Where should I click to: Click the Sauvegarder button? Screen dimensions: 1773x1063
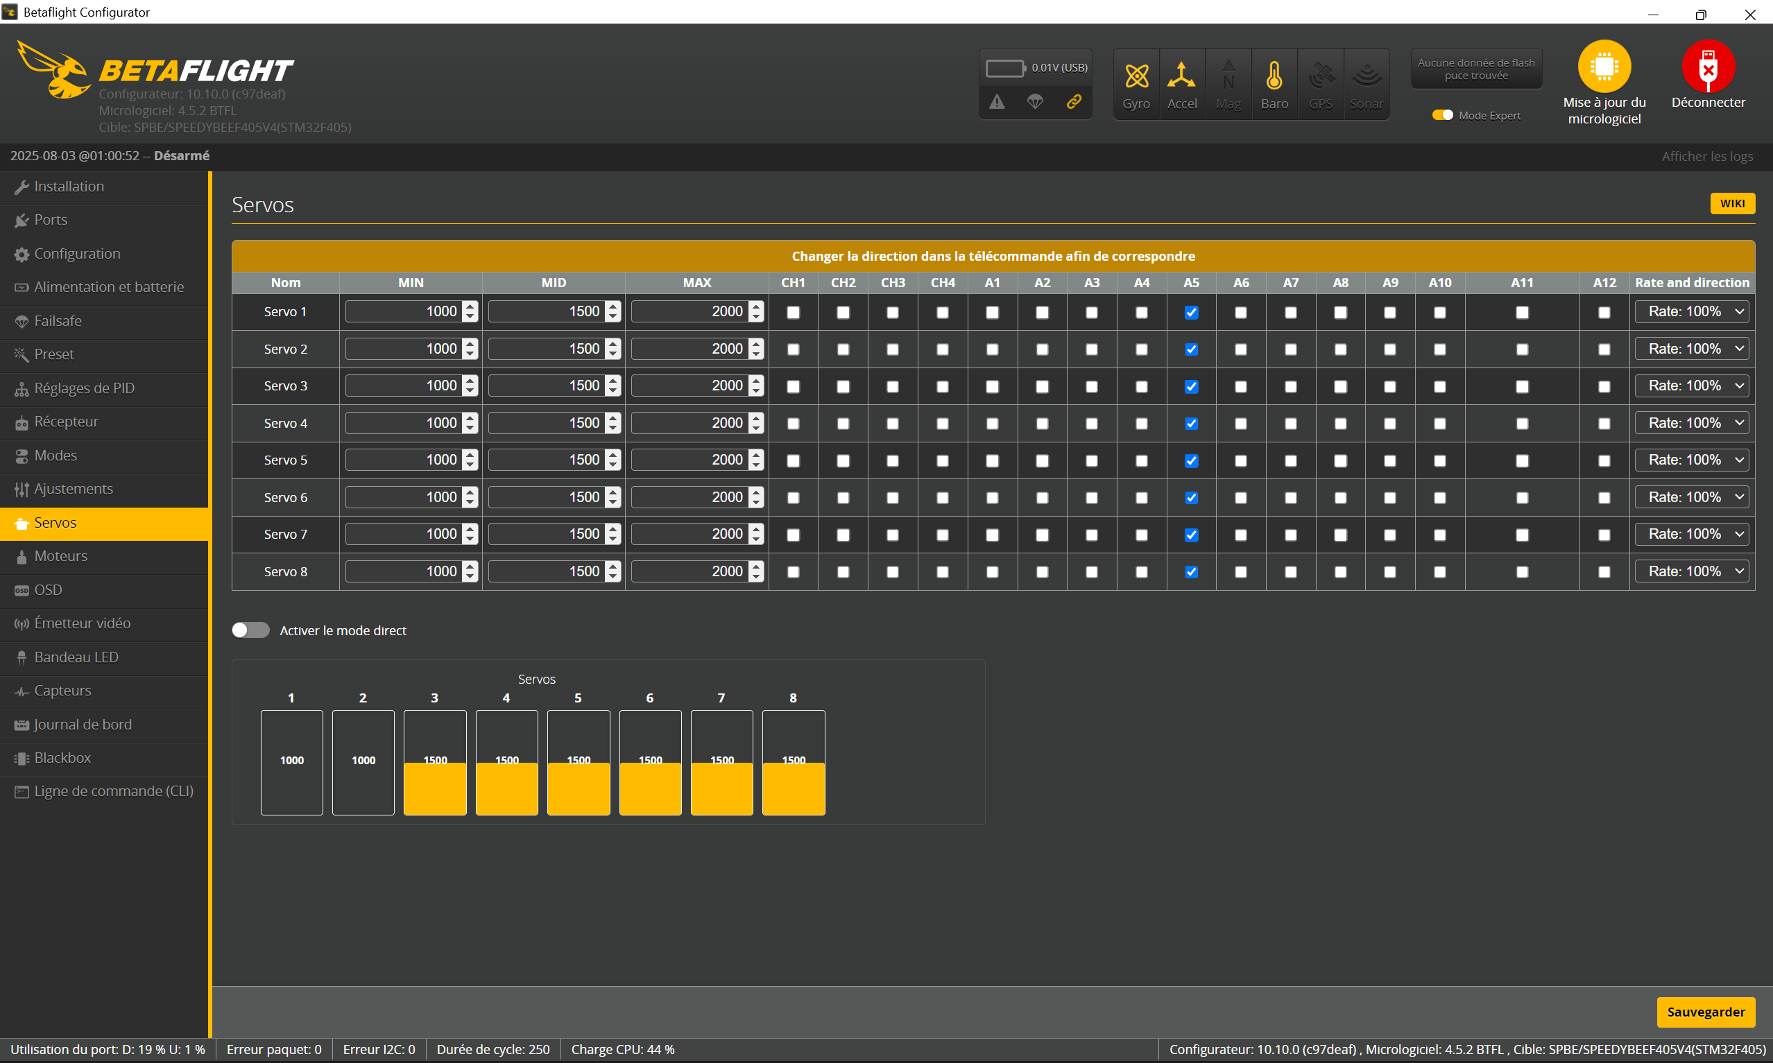click(x=1706, y=1012)
